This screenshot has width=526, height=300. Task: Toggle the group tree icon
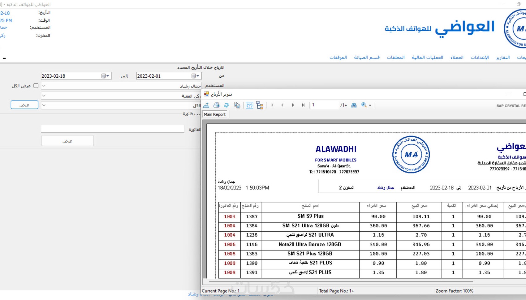(260, 105)
